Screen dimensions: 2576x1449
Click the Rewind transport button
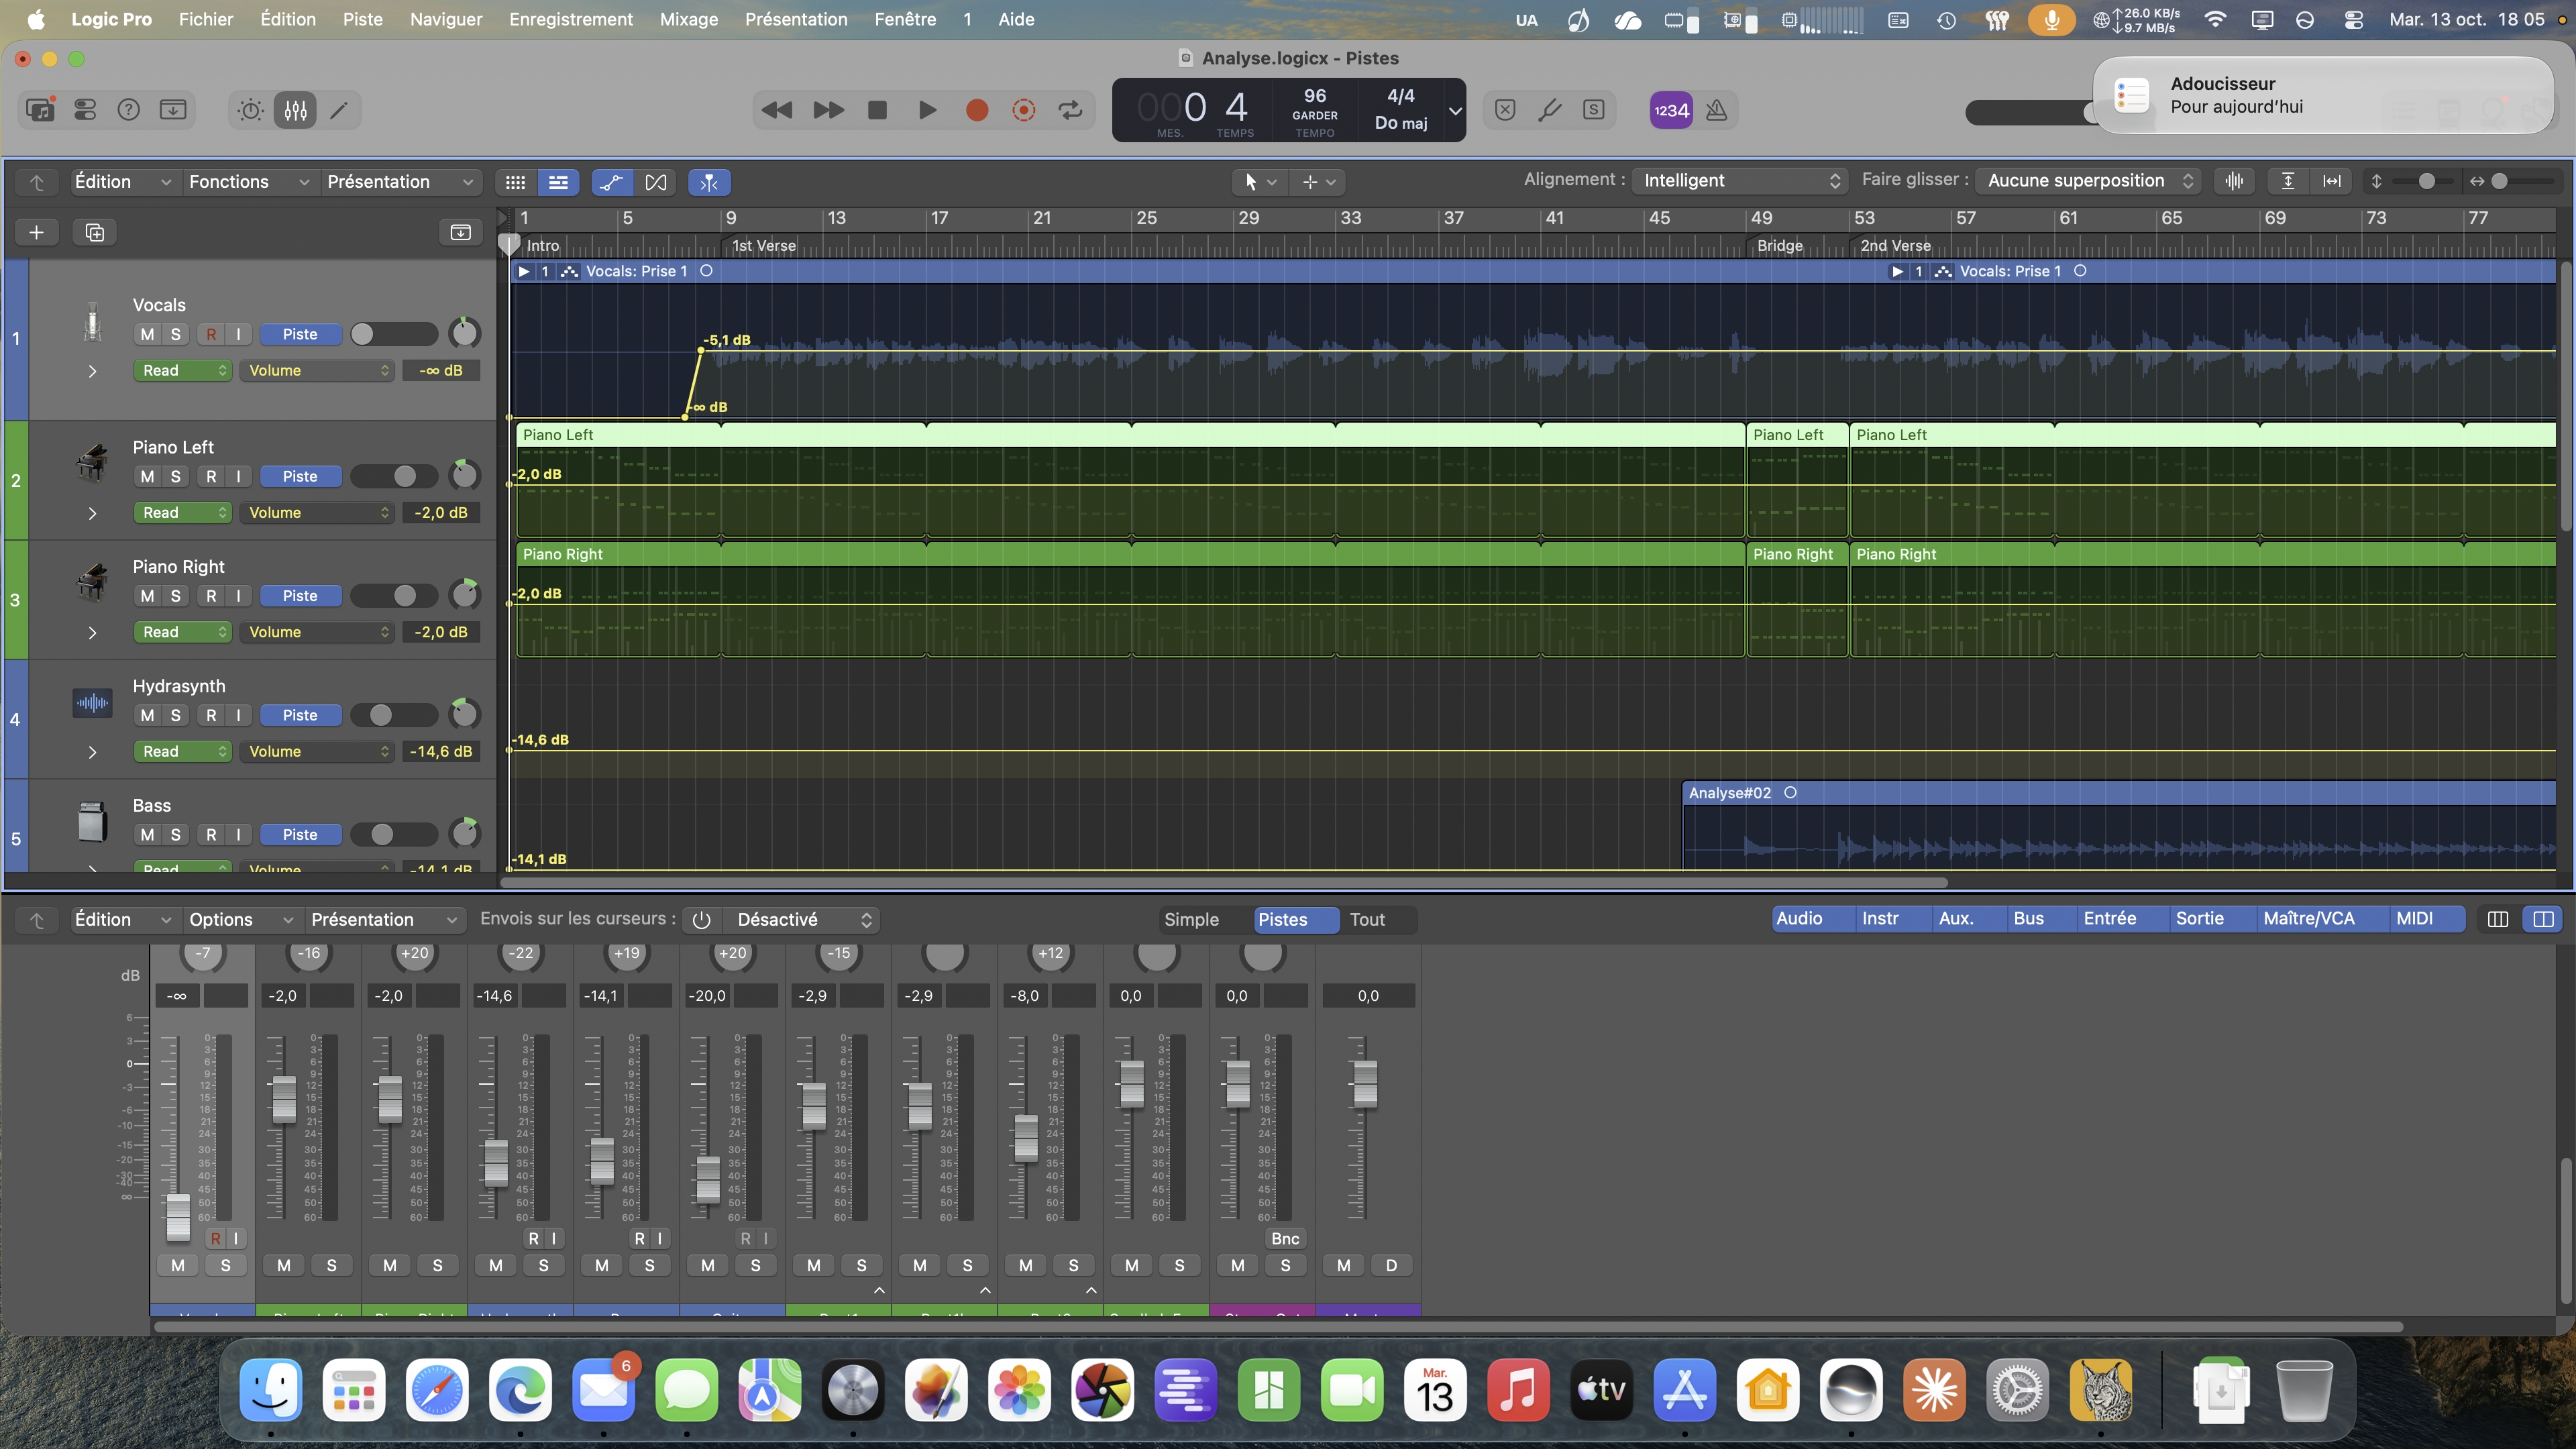(x=777, y=110)
